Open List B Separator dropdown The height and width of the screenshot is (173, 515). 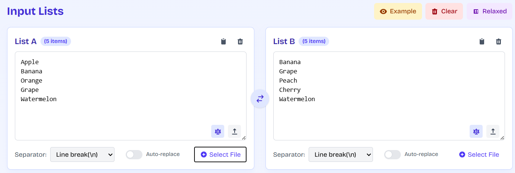[x=341, y=154]
